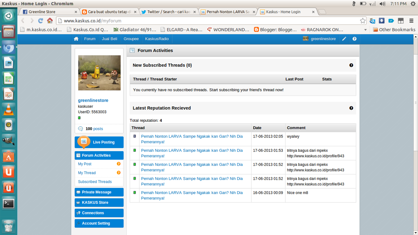Open the Account Setting sidebar section

[x=99, y=223]
